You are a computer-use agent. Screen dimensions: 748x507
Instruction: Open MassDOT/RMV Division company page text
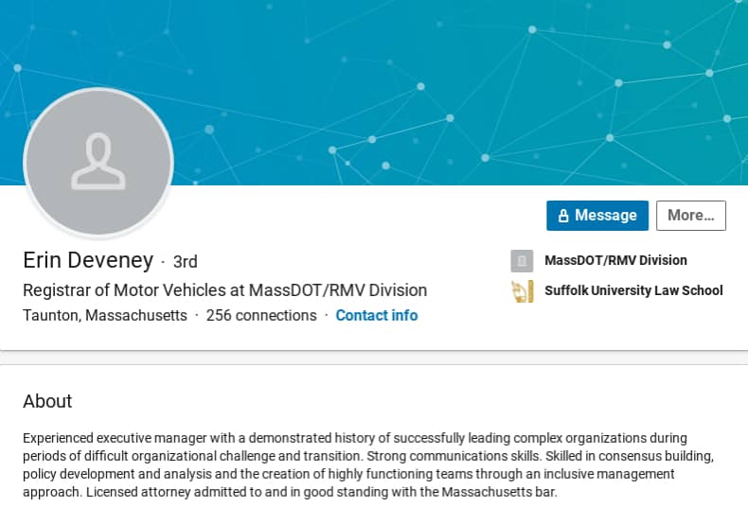[x=615, y=260]
